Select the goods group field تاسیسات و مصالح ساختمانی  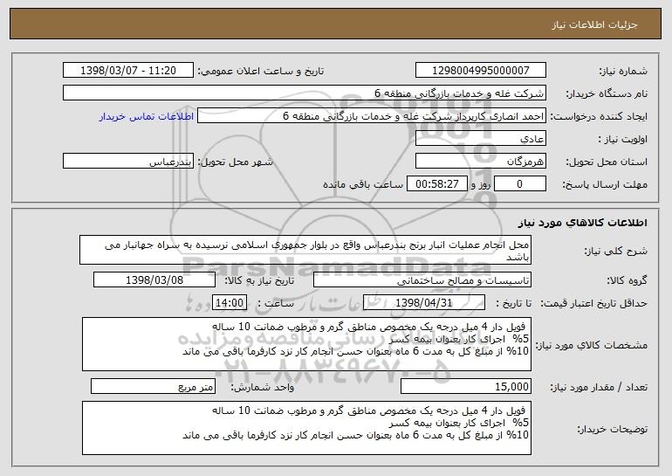click(422, 280)
